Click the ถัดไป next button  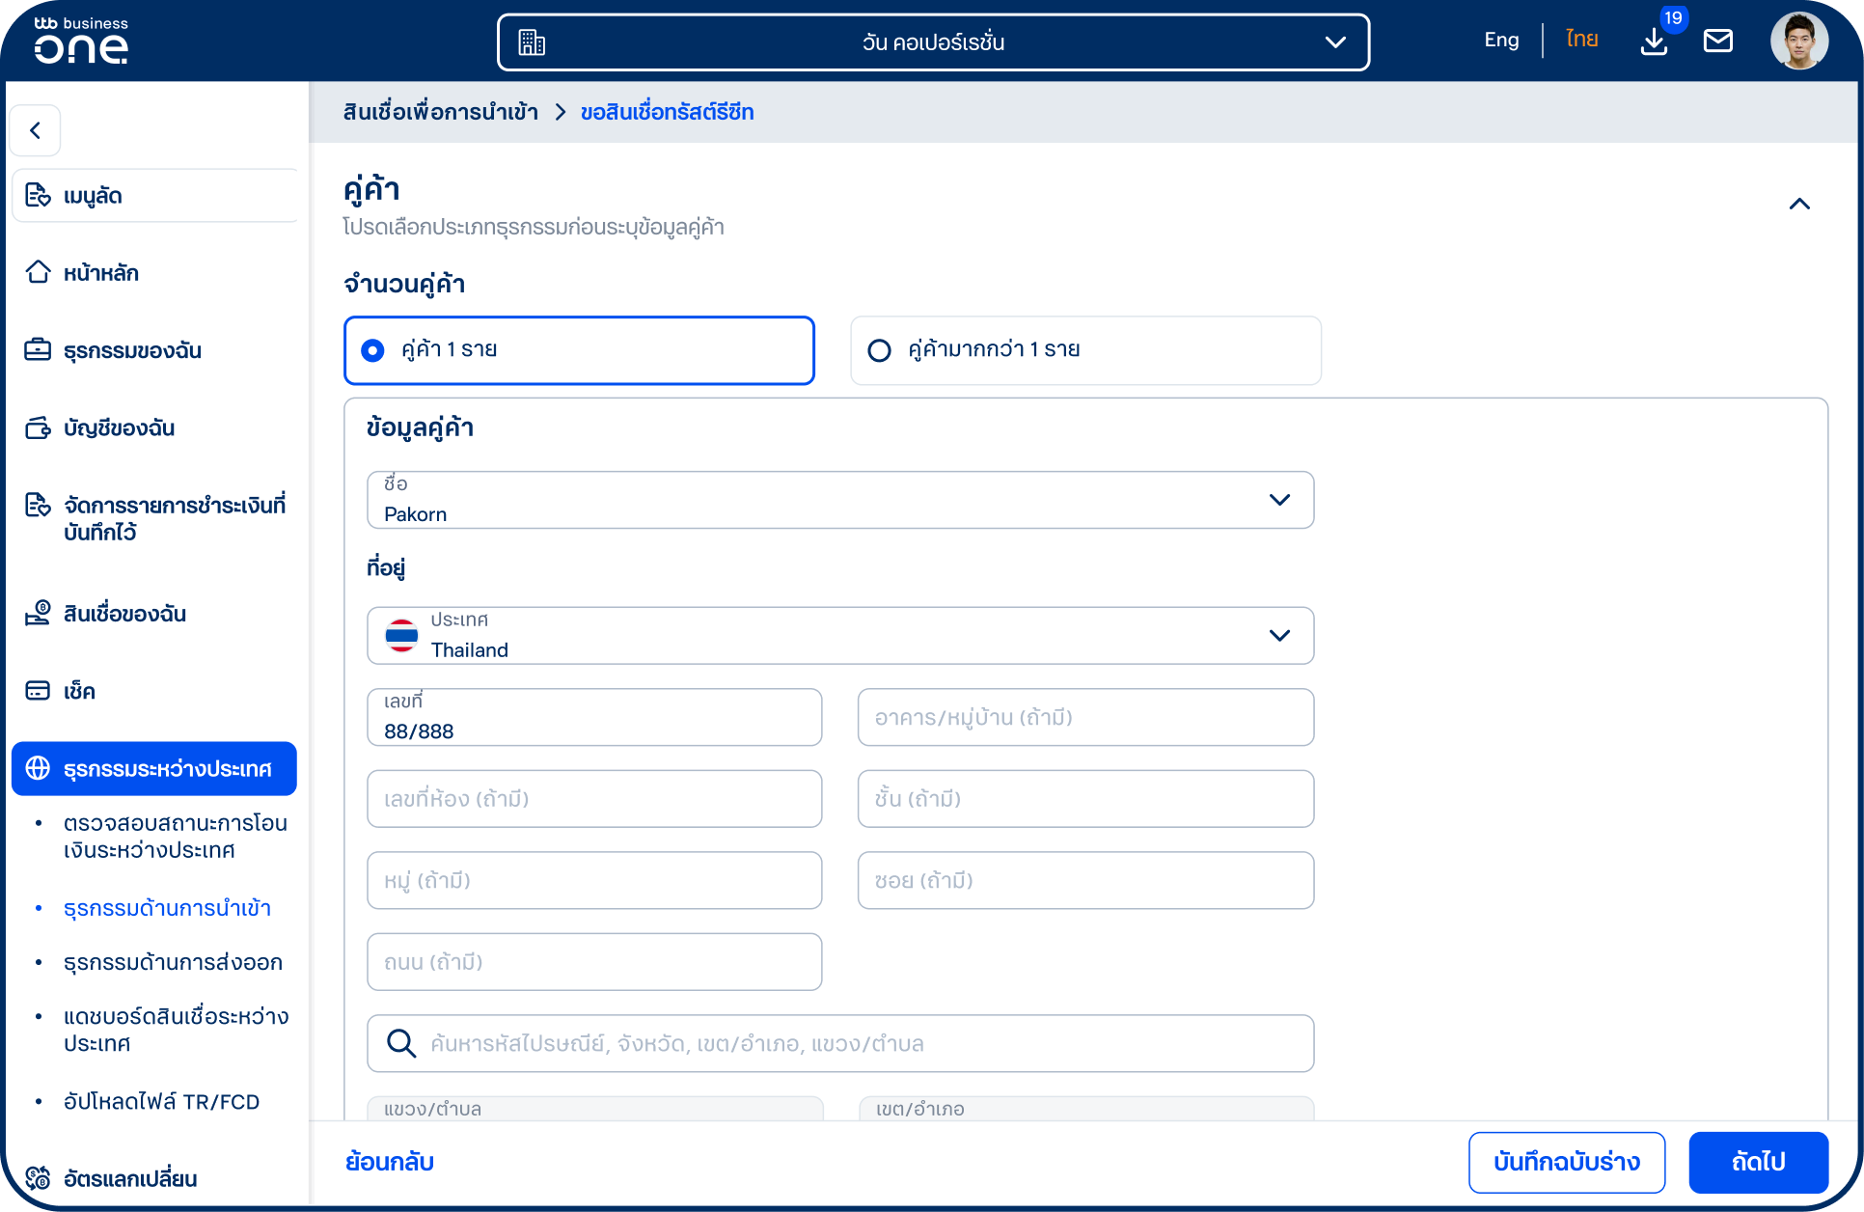coord(1758,1162)
